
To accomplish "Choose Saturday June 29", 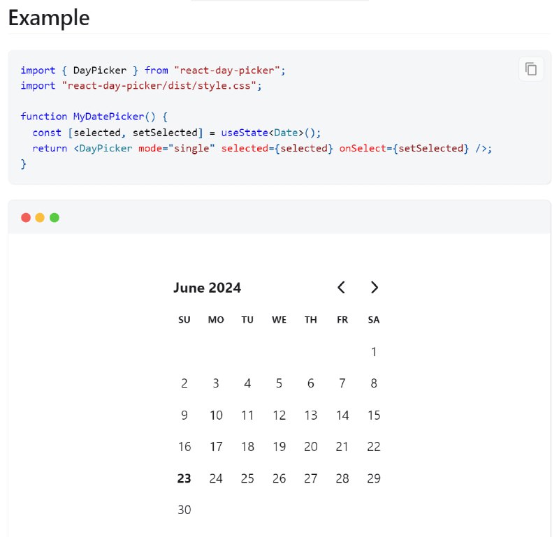I will (374, 478).
